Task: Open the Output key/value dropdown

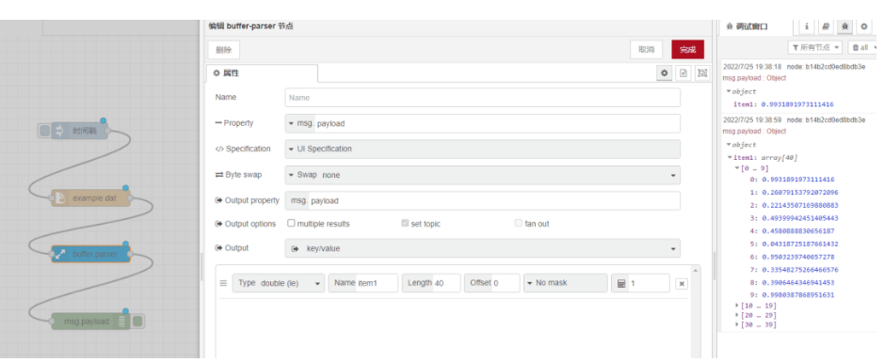Action: [x=483, y=248]
